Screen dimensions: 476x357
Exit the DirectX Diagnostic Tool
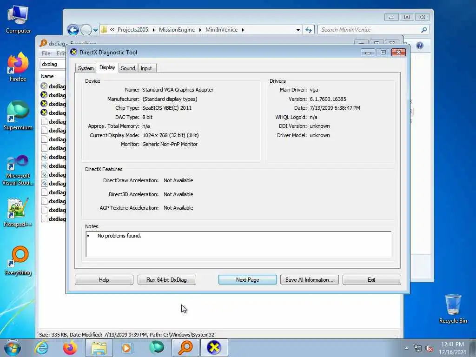pos(371,279)
